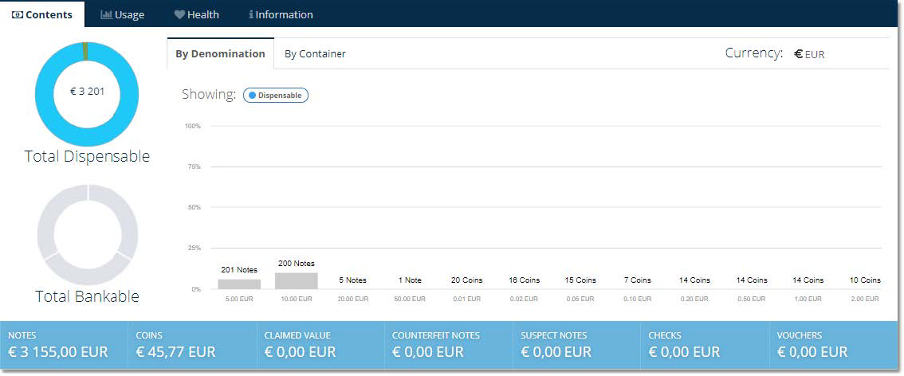Click the euro symbol next to EUR
Viewport: 904px width, 376px height.
pyautogui.click(x=799, y=54)
